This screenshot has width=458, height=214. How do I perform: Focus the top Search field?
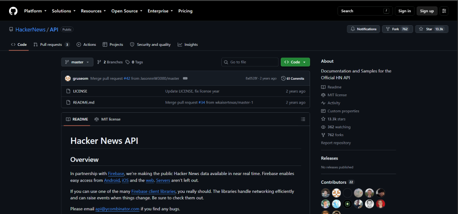pyautogui.click(x=365, y=11)
